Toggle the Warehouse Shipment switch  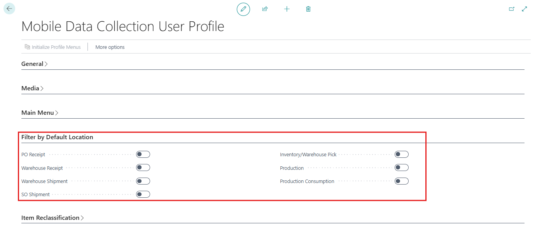coord(143,181)
